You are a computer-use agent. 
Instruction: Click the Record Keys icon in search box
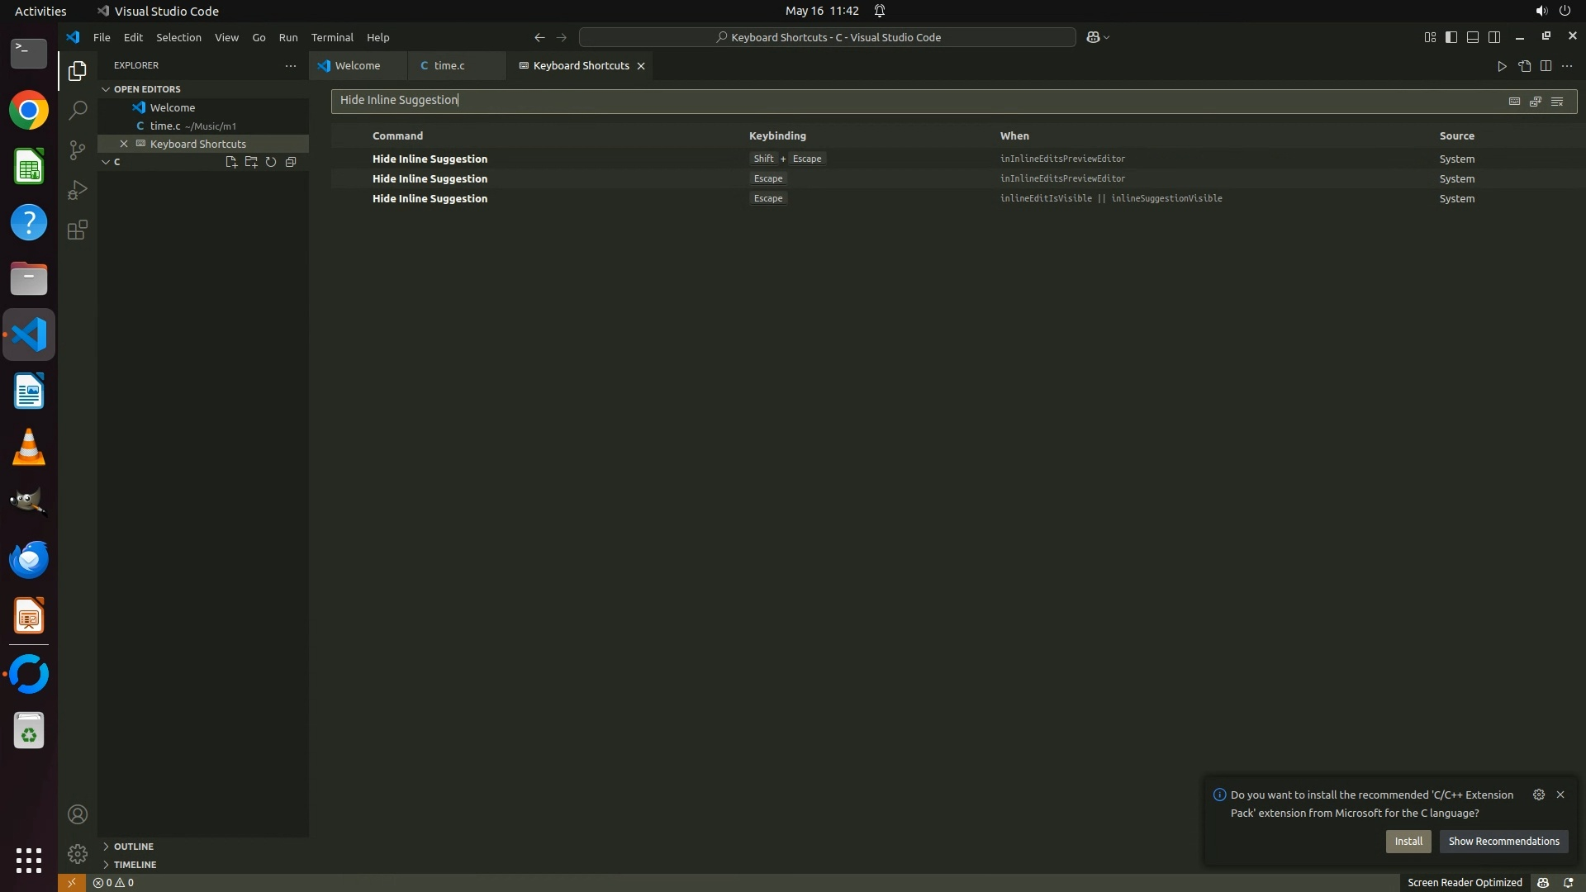[1514, 101]
